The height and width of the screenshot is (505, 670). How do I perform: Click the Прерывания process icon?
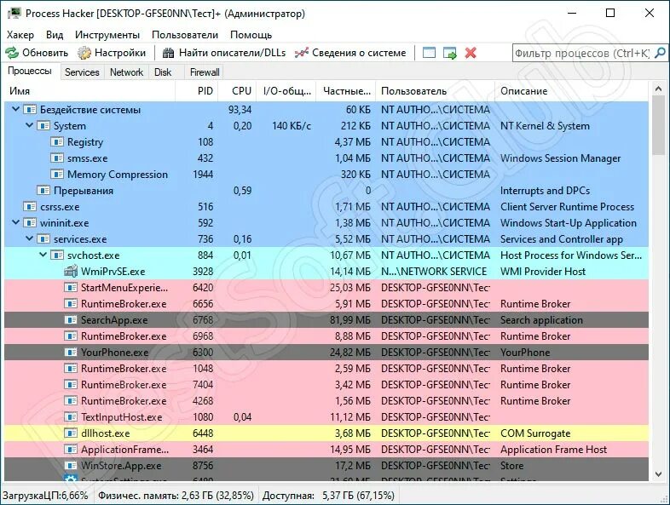coord(43,191)
